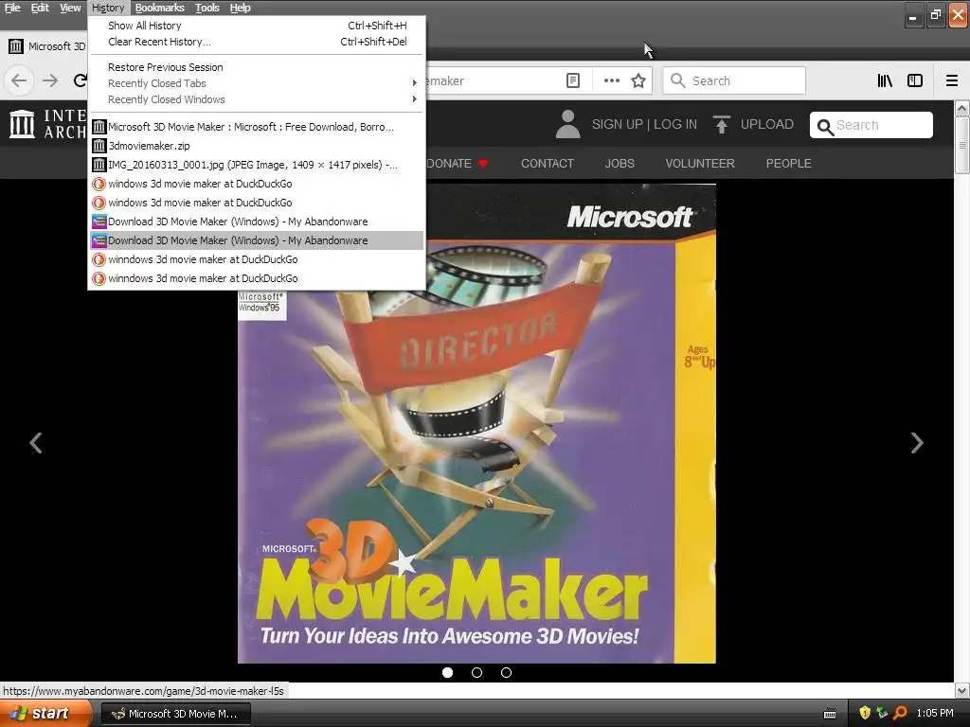This screenshot has height=727, width=970.
Task: Click the 1:05 PM system clock
Action: 935,714
